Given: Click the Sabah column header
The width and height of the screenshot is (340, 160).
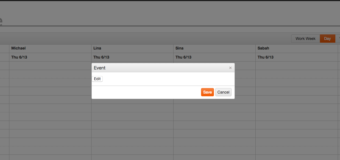Looking at the screenshot, I should (263, 48).
